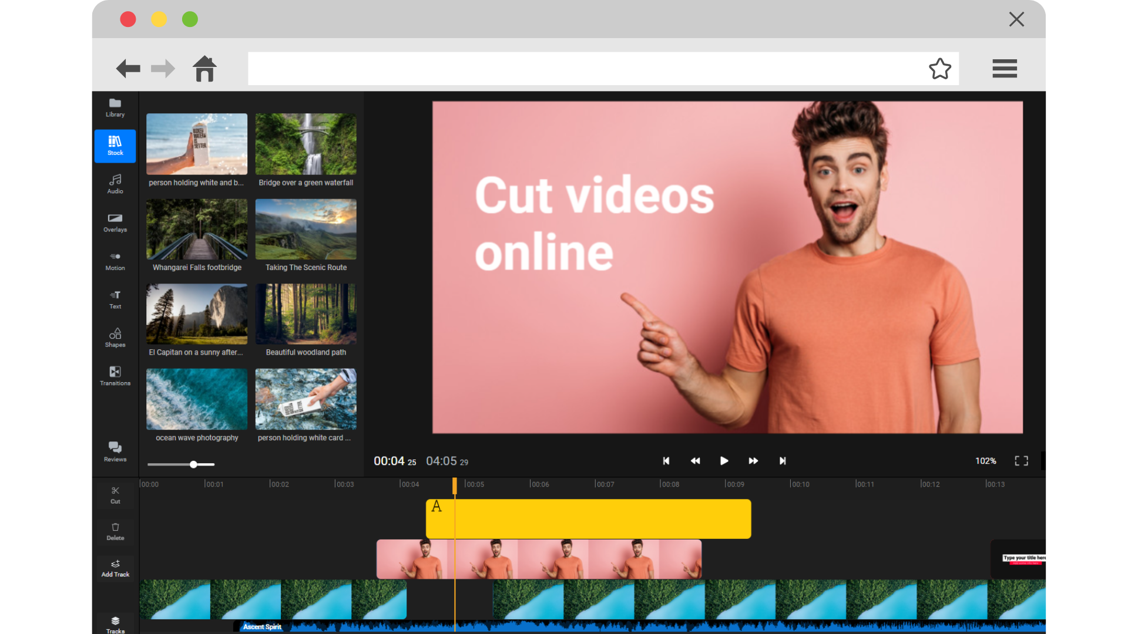1128x634 pixels.
Task: Open the browser hamburger menu
Action: 1005,69
